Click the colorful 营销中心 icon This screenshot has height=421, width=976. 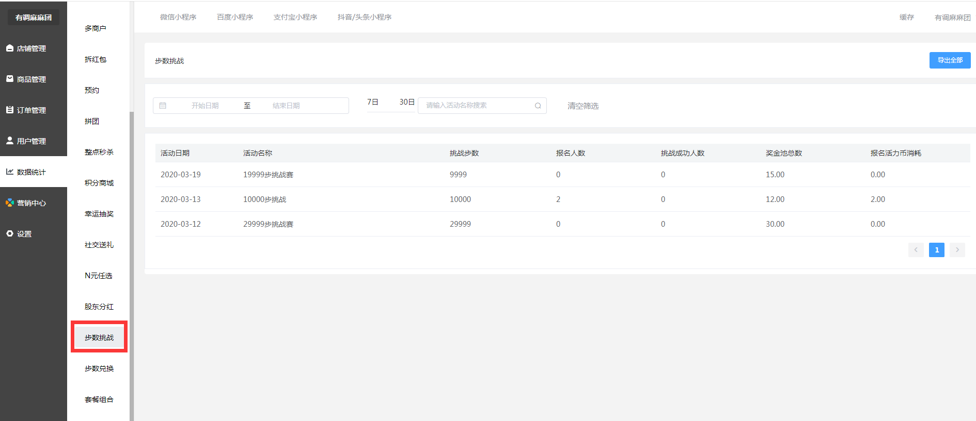10,203
